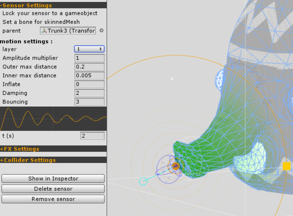The image size is (293, 216).
Task: Click the Damping value field
Action: coord(90,93)
